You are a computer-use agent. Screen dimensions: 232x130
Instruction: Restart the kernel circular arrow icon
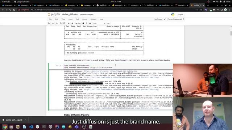pyautogui.click(x=87, y=23)
